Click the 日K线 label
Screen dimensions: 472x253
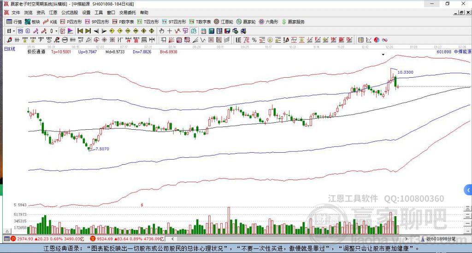pos(9,49)
